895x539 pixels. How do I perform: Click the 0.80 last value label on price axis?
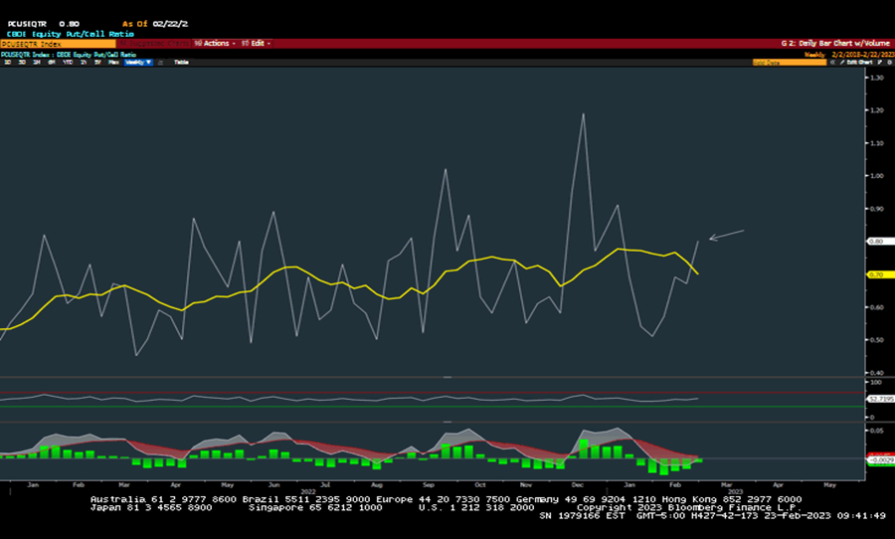coord(880,242)
